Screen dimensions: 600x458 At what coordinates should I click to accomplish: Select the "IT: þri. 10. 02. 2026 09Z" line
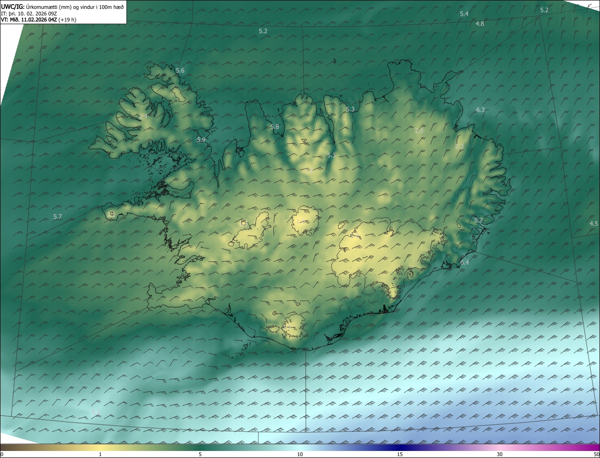(29, 14)
